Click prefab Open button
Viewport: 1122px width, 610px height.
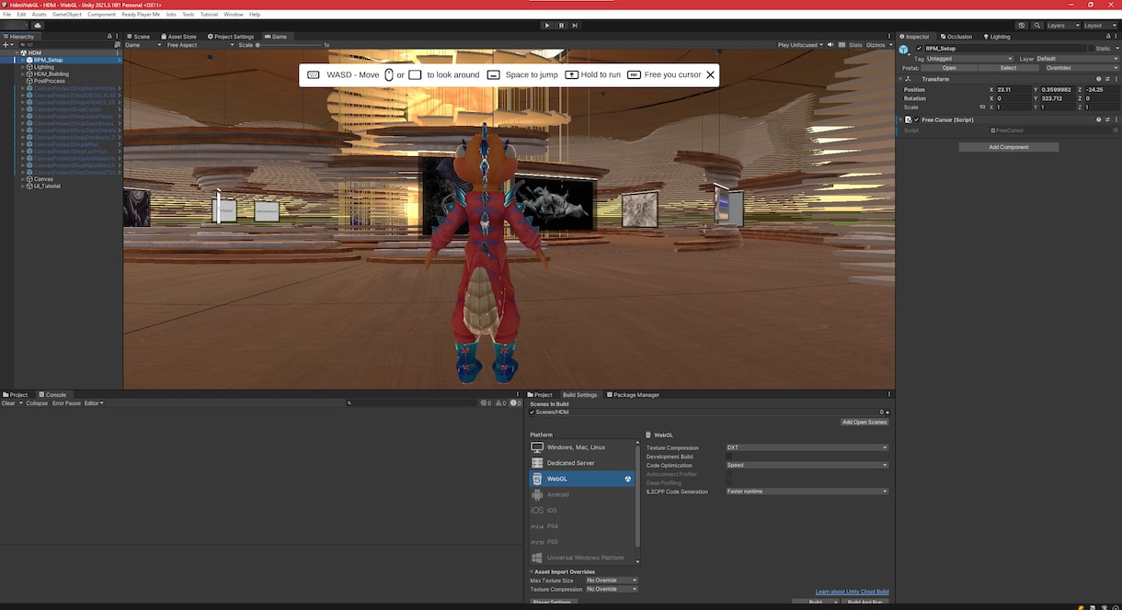coord(949,68)
